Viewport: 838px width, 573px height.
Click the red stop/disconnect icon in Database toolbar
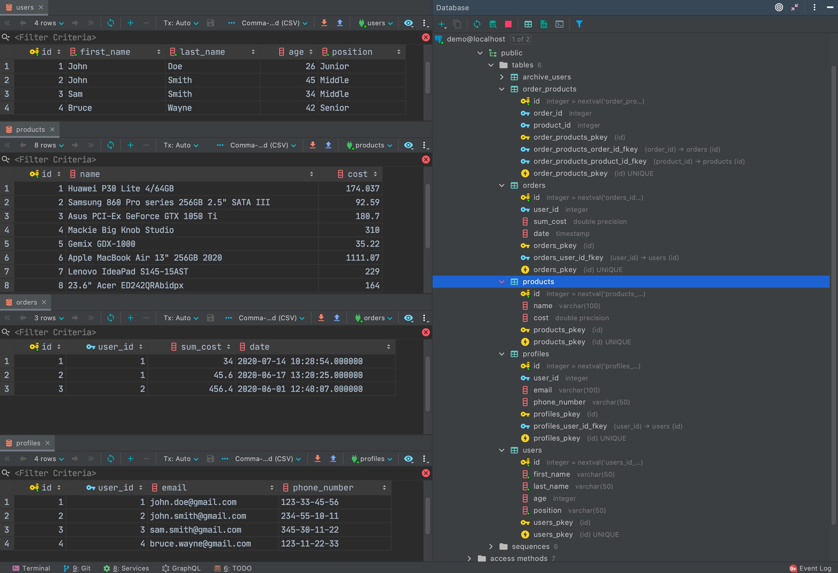(508, 24)
